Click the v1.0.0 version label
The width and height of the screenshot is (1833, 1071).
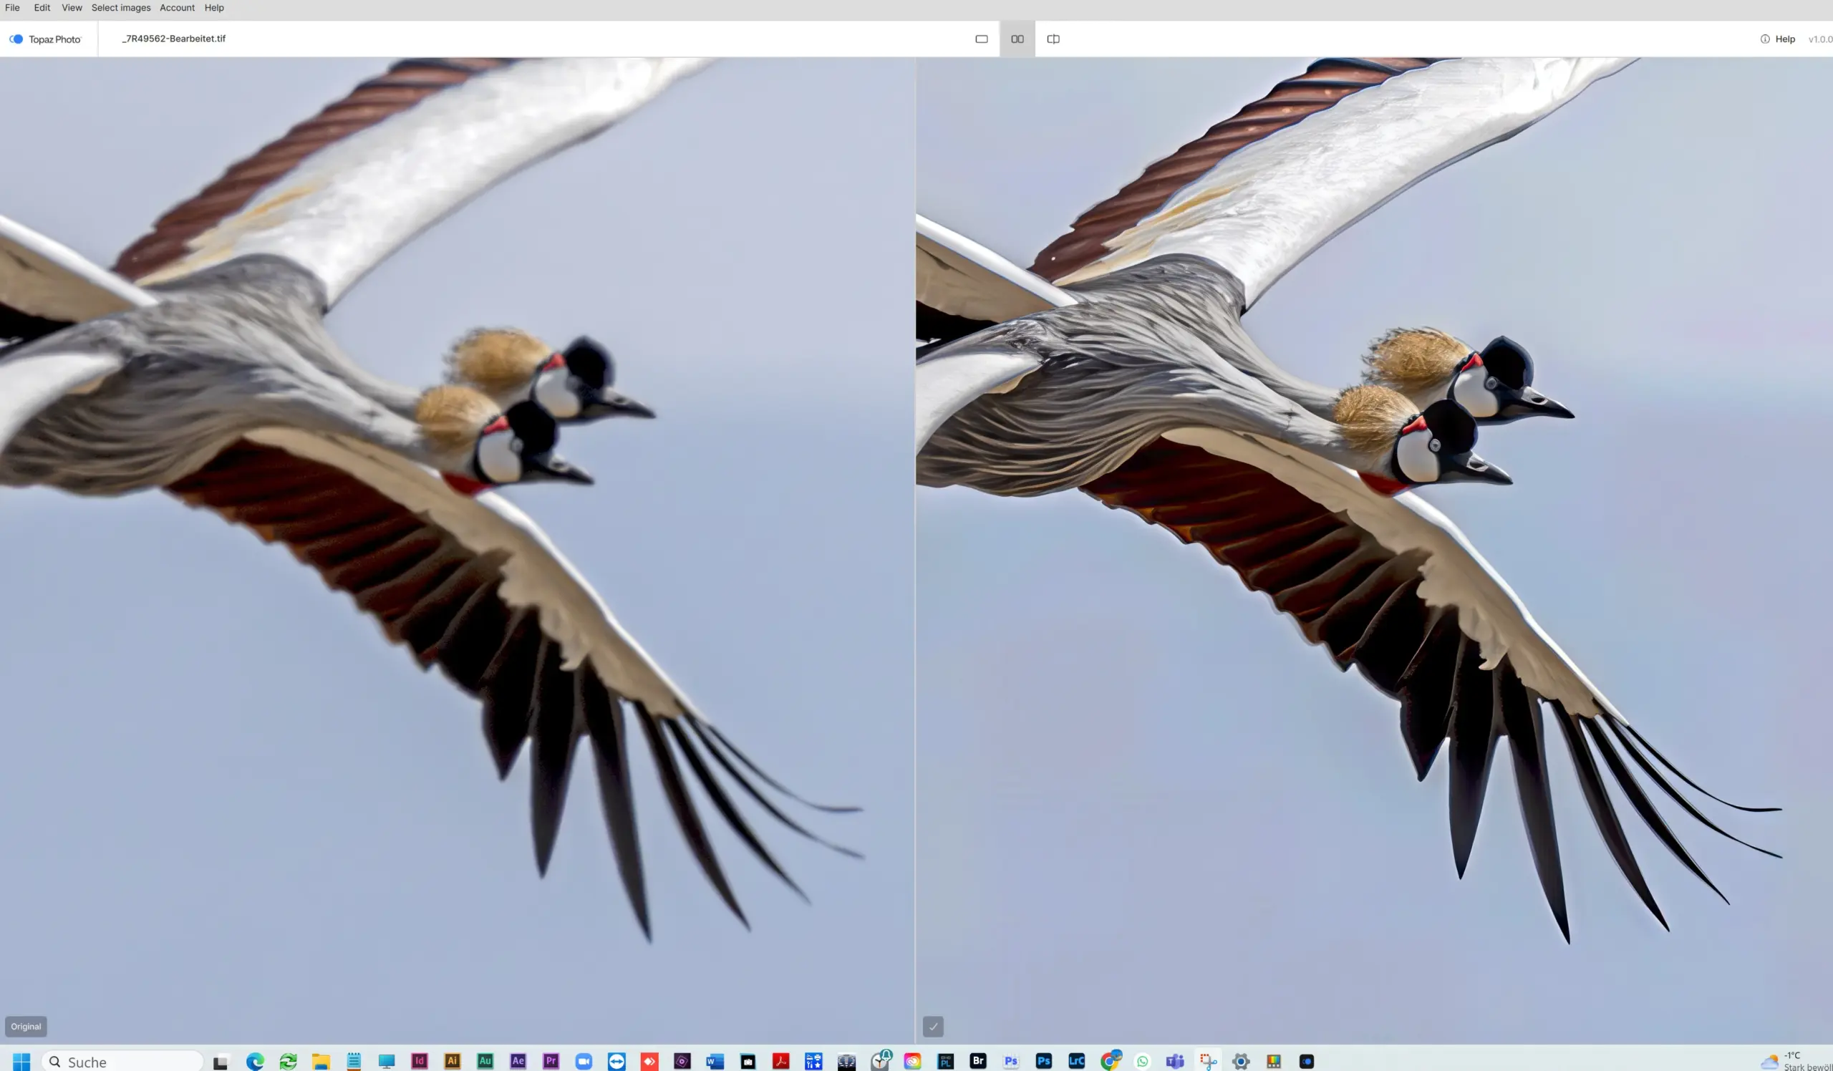tap(1820, 39)
